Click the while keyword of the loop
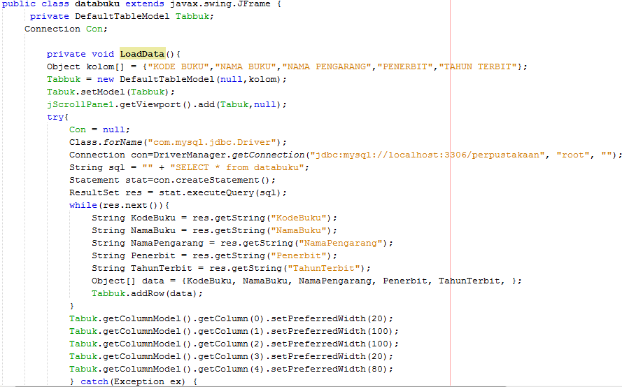 [x=83, y=206]
